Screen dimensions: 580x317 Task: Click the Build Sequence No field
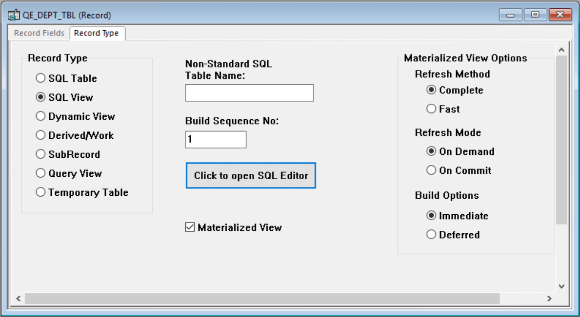pyautogui.click(x=216, y=140)
